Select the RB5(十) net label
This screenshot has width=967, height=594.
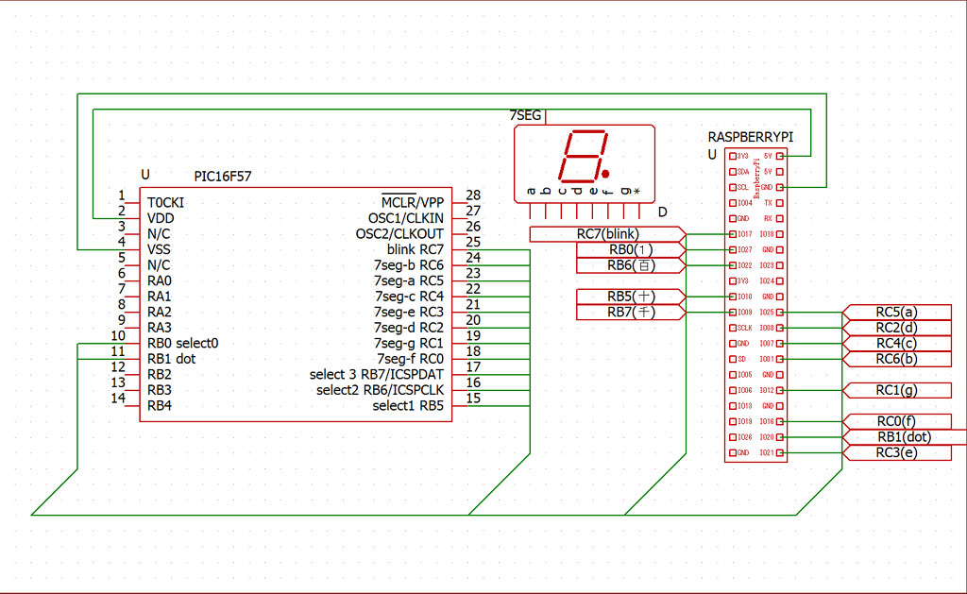[x=631, y=297]
